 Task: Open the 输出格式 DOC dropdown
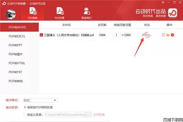coord(41,100)
